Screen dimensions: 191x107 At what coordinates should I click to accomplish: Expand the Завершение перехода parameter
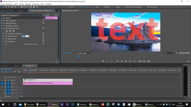[3, 34]
